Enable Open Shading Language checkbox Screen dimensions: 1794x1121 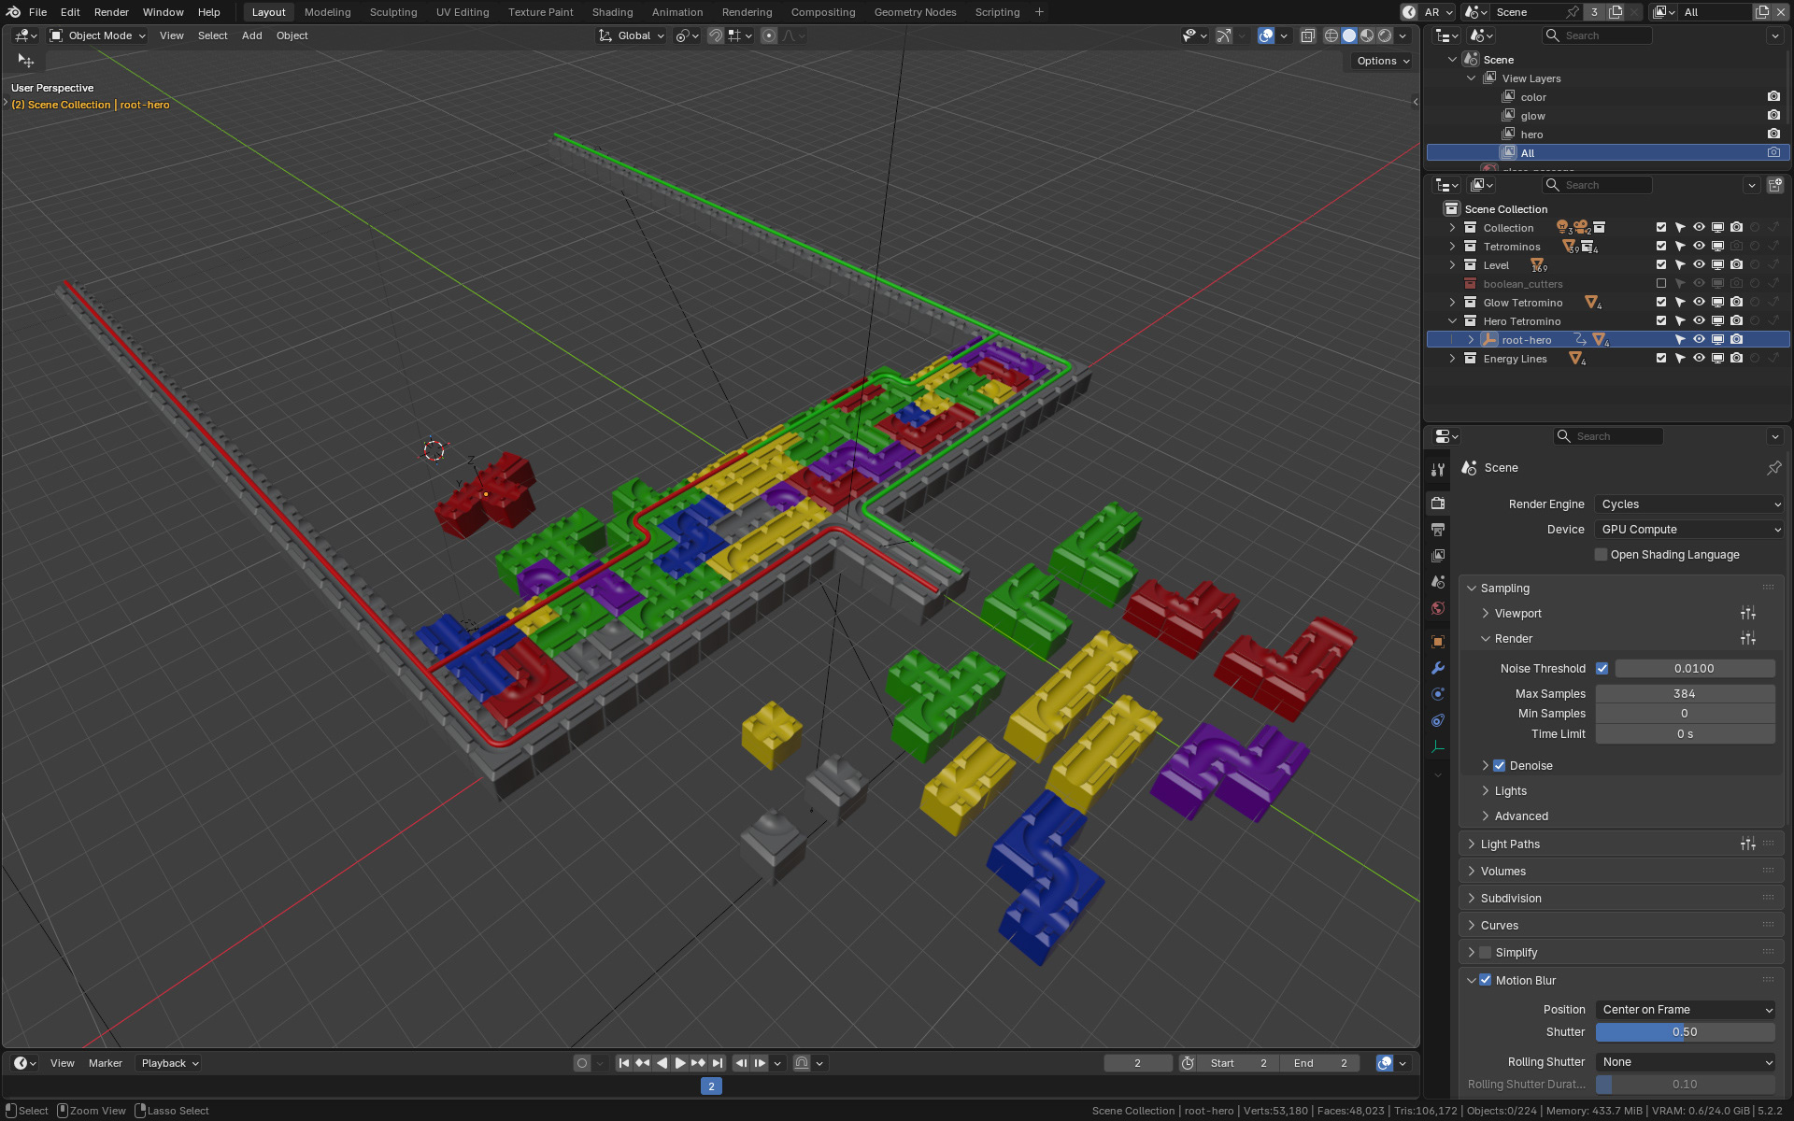tap(1602, 555)
